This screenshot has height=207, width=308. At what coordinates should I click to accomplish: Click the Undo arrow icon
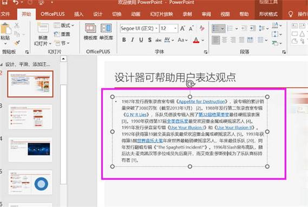pos(16,2)
